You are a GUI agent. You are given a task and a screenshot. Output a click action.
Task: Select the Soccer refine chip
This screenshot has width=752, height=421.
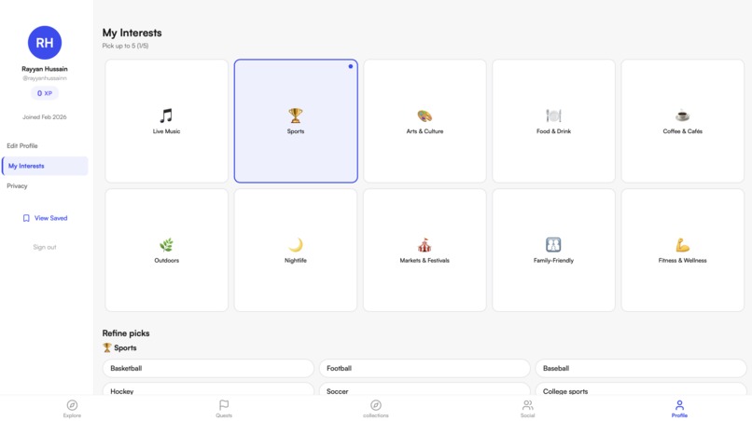tap(425, 389)
